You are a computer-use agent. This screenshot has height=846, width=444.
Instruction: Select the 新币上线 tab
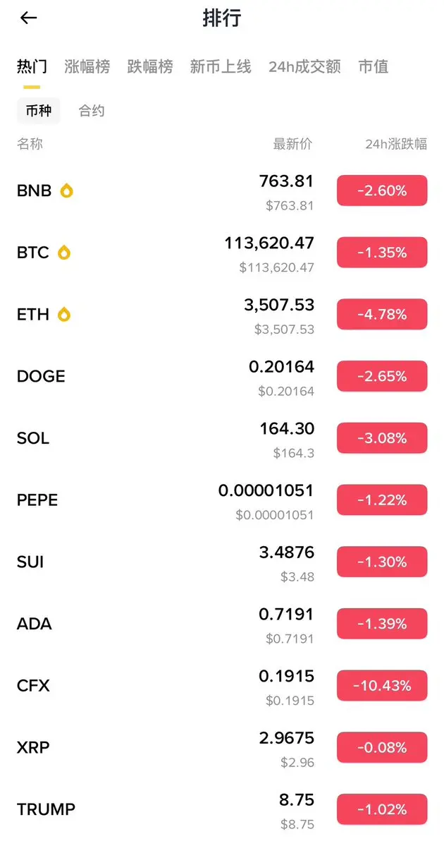(x=221, y=67)
